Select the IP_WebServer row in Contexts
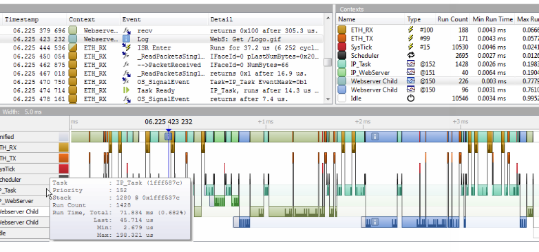Screen dimensions: 539x252 [x=437, y=72]
